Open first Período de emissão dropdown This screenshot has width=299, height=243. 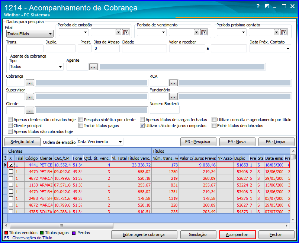pyautogui.click(x=85, y=32)
